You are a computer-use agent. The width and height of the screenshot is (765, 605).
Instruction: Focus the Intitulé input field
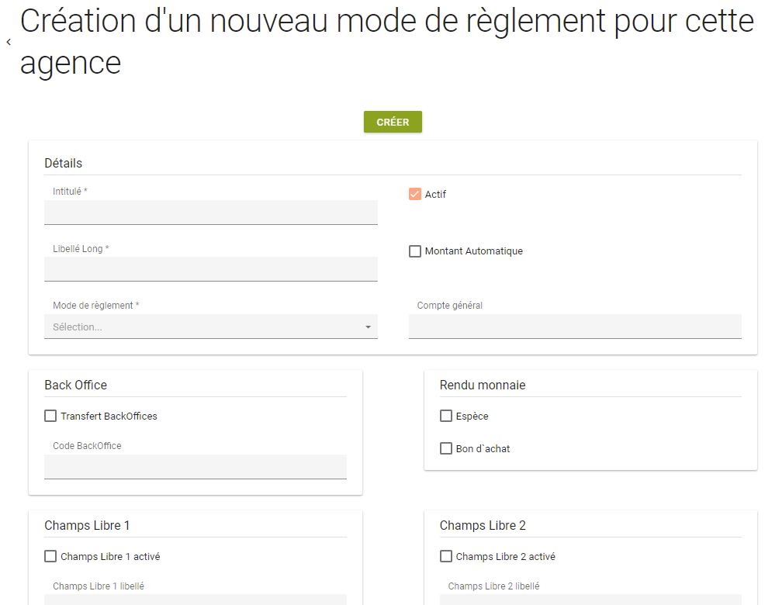pyautogui.click(x=210, y=212)
